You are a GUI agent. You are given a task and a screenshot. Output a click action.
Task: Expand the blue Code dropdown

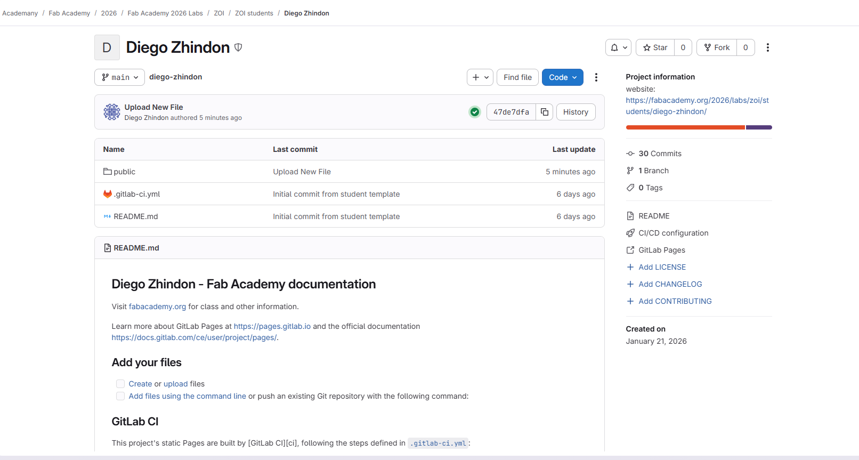[x=563, y=77]
